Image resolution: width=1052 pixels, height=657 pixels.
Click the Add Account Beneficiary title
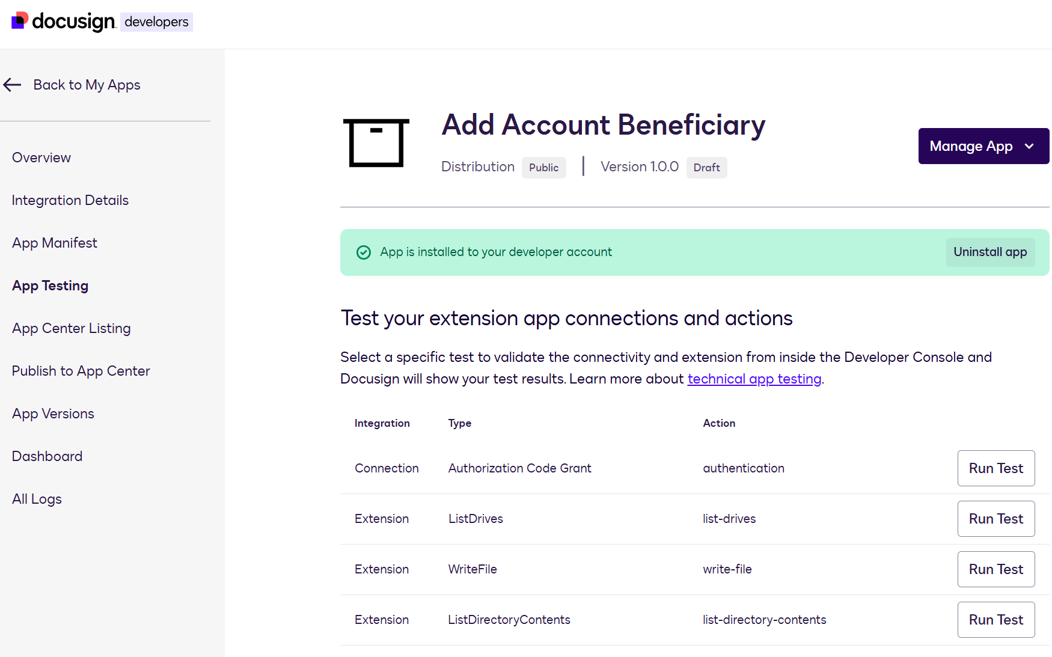pos(603,125)
